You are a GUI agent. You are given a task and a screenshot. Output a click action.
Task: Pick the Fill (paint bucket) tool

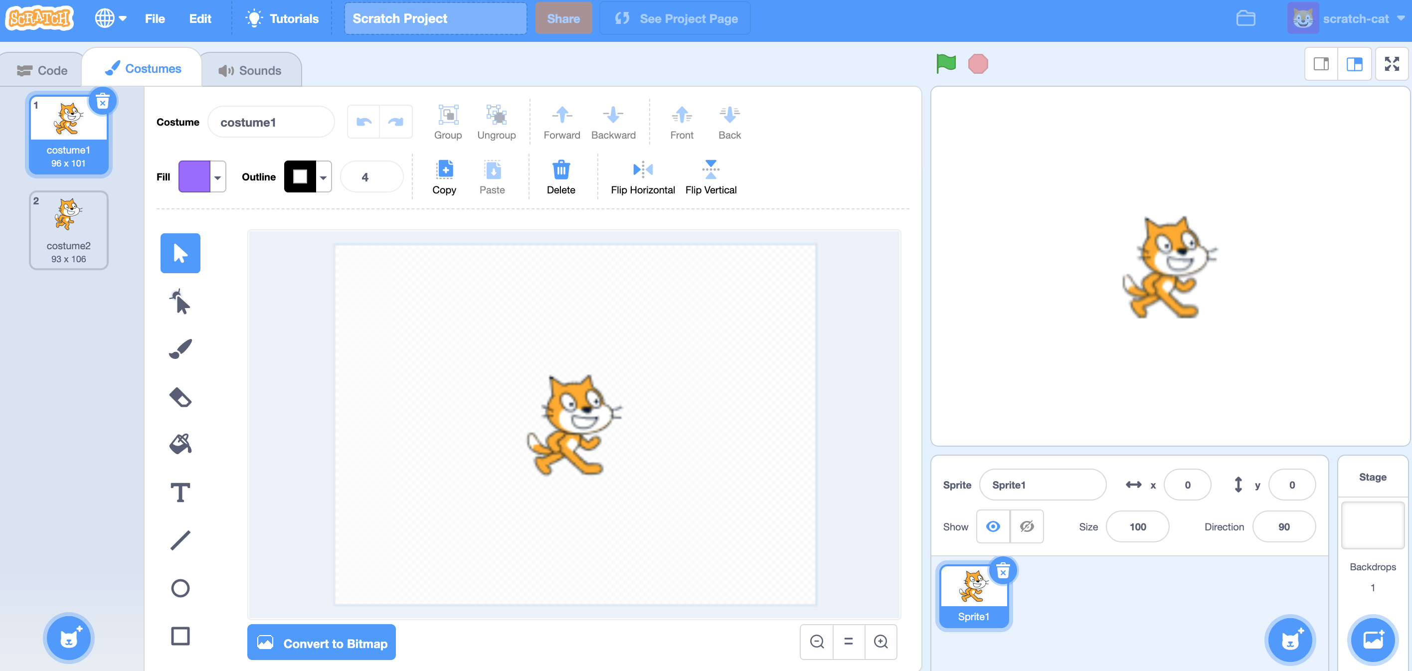click(180, 444)
